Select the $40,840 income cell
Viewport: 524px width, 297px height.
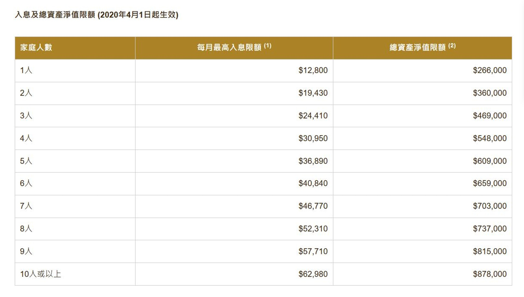tap(313, 183)
